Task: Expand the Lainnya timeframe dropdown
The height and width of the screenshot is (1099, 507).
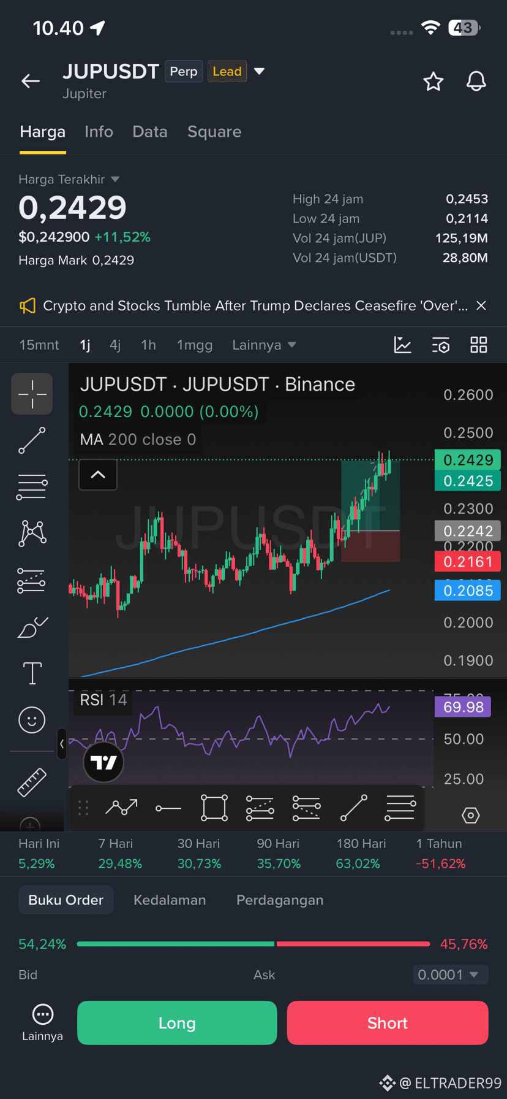Action: [264, 345]
